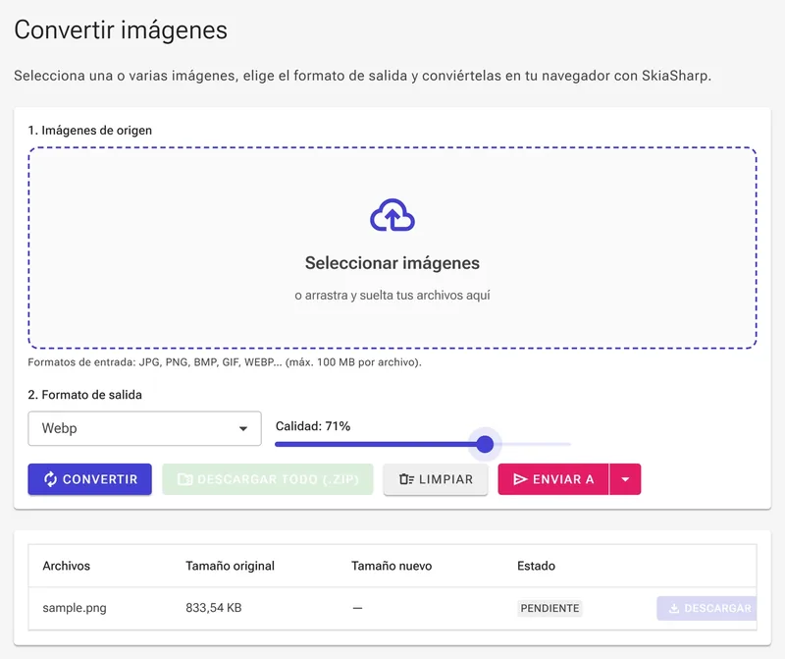
Task: Click the Tamaño nuevo column header
Action: [392, 566]
